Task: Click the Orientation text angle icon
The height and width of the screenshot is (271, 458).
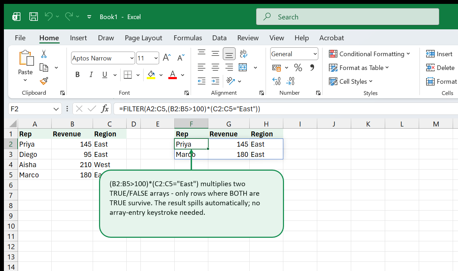Action: tap(231, 81)
